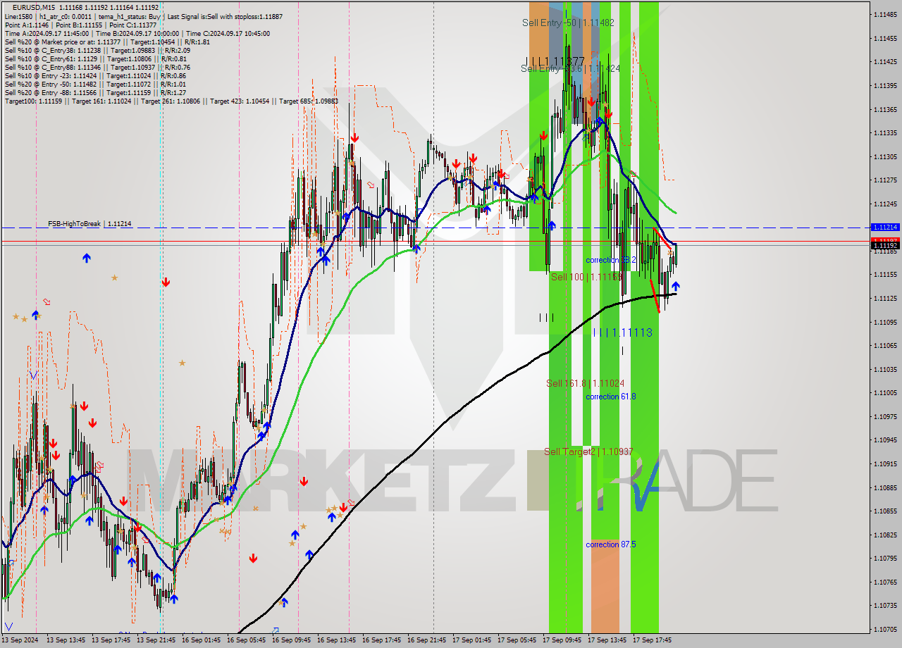The height and width of the screenshot is (648, 902).
Task: Click the 'Sell %20 @ Entry -88' line
Action: coord(95,92)
